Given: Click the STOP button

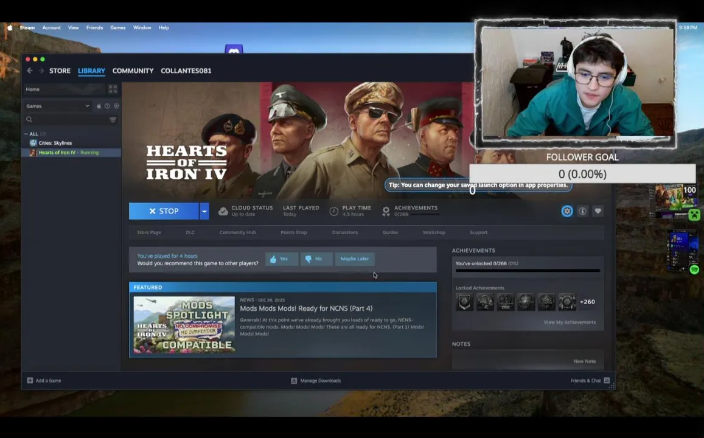Looking at the screenshot, I should pos(164,211).
